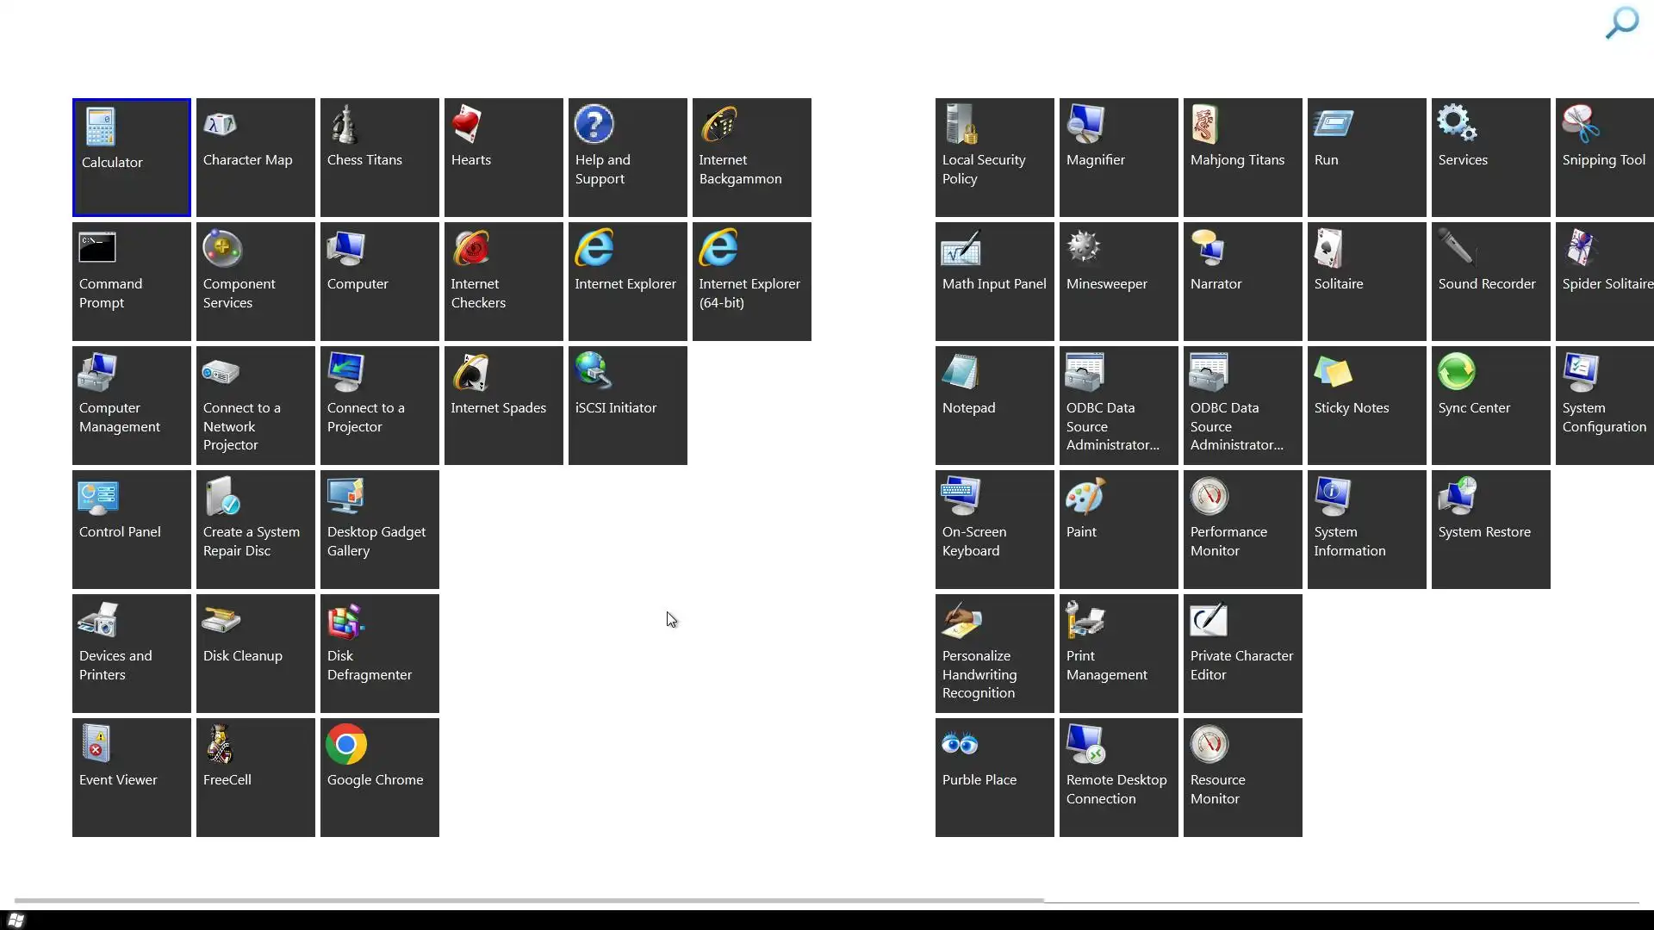Open Purble Place tile
Viewport: 1654px width, 930px height.
pos(994,777)
